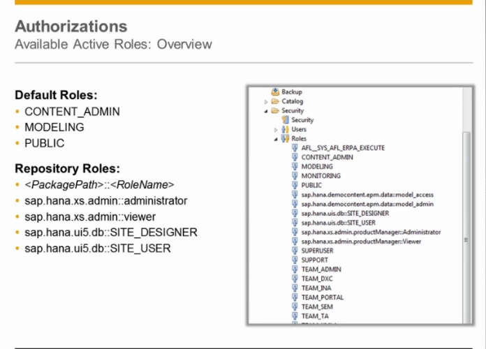Select the TEAM_INA role name
This screenshot has height=349, width=486.
(x=316, y=288)
